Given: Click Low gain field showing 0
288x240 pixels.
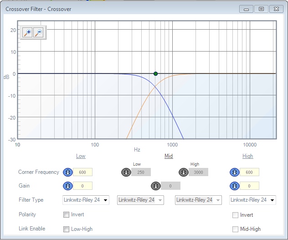Looking at the screenshot, I should coord(82,186).
